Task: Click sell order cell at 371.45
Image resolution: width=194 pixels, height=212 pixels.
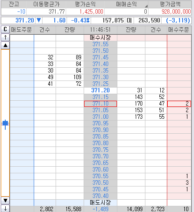Action: [x=22, y=58]
